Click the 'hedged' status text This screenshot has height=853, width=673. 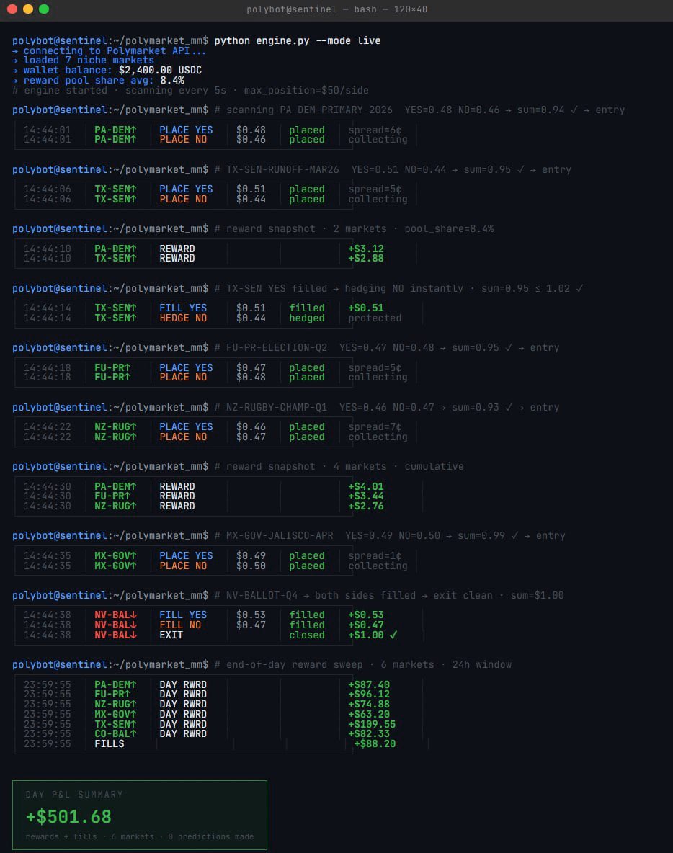307,318
